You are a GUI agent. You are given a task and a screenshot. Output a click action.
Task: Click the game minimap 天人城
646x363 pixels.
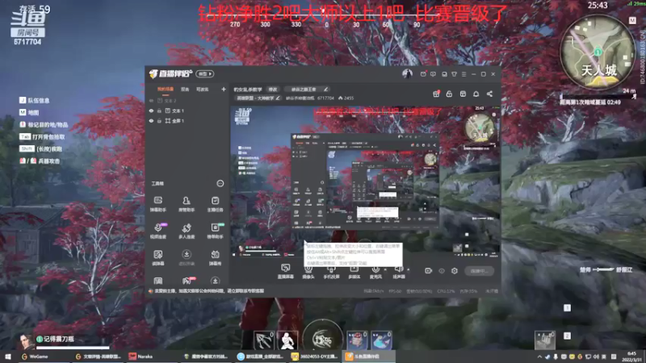tap(598, 52)
